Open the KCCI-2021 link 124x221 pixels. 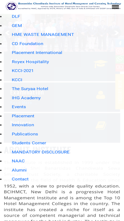tap(22, 71)
